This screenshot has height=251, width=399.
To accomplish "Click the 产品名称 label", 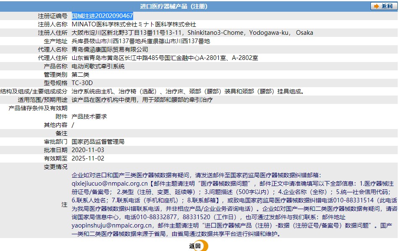I will click(x=55, y=66).
